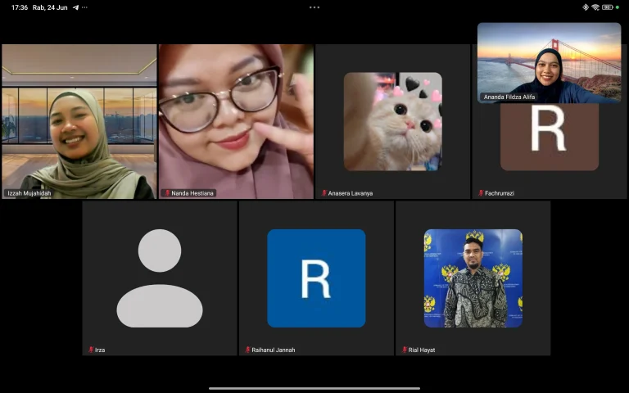629x393 pixels.
Task: Tap the Fachrurrazi name label
Action: 500,193
